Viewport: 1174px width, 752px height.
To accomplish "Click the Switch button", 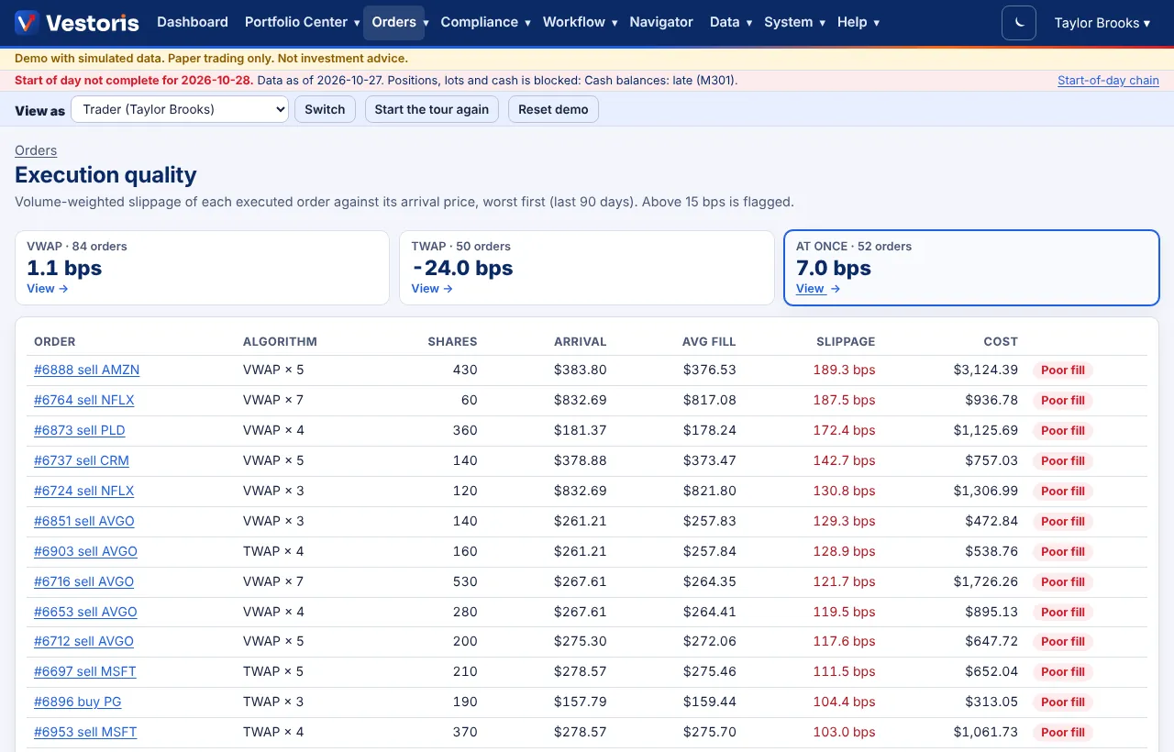I will point(325,109).
